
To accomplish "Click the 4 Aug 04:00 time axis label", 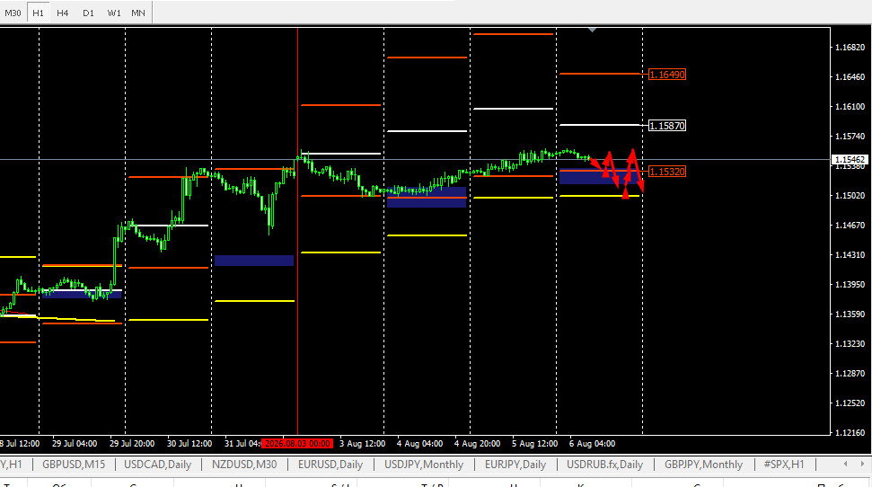I will 420,444.
